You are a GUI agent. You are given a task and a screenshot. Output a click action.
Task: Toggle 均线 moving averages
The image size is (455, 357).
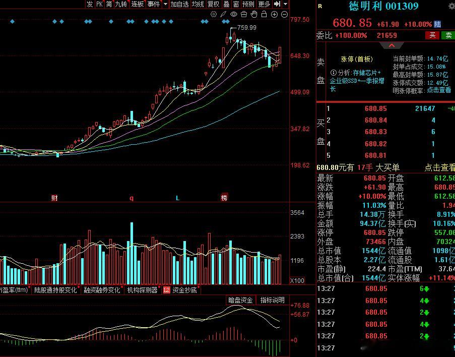click(x=198, y=4)
